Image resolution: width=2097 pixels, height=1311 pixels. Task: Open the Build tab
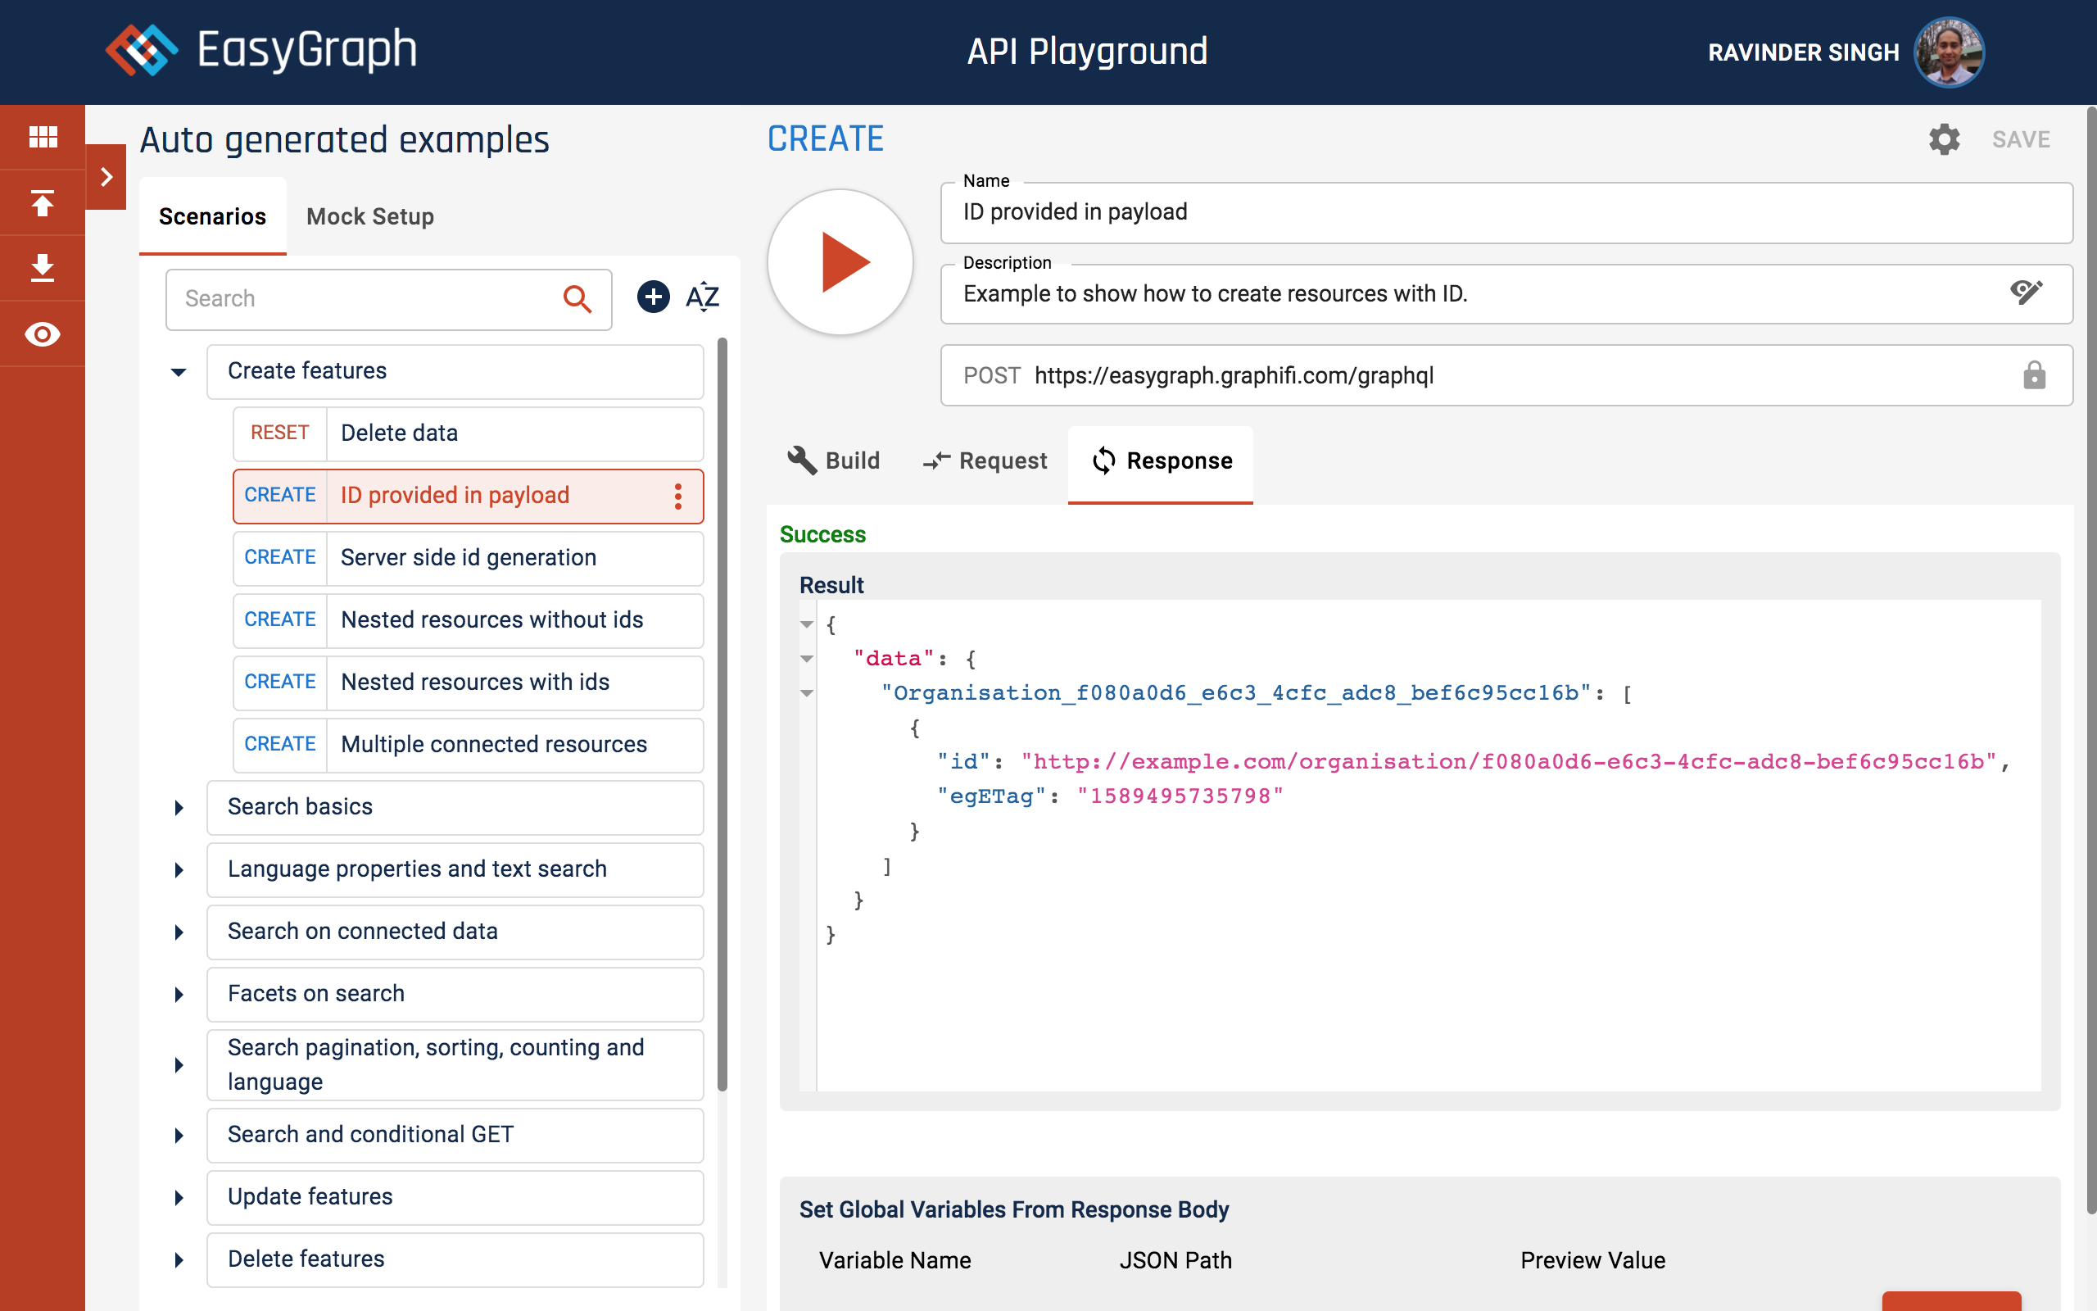(833, 460)
